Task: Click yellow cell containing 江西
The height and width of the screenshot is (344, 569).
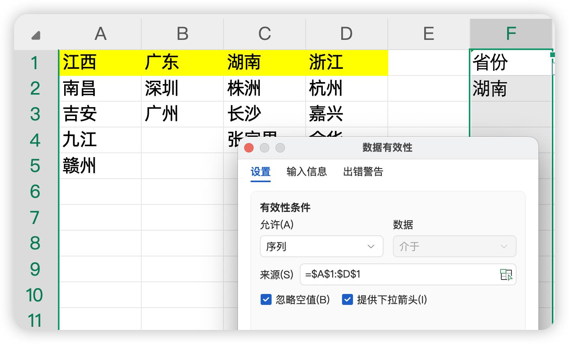Action: (x=100, y=63)
